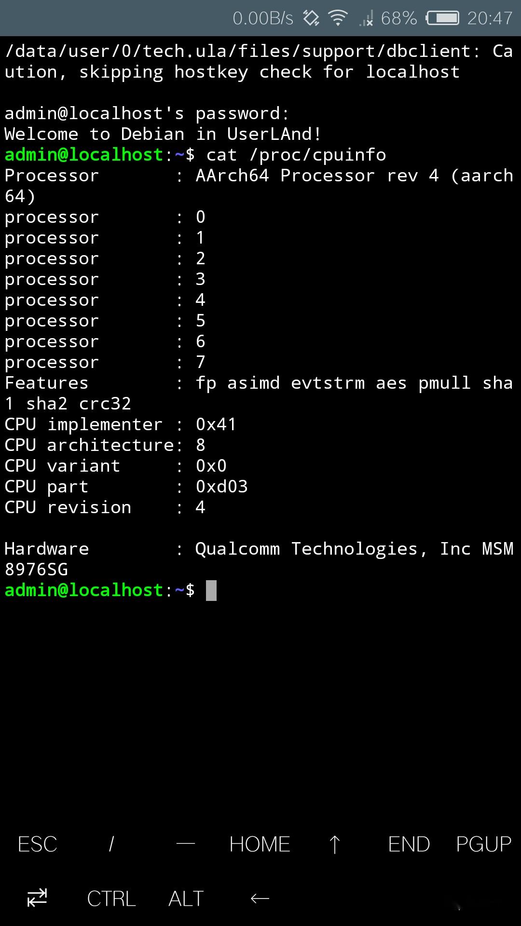
Task: Tap the up arrow key
Action: 334,844
